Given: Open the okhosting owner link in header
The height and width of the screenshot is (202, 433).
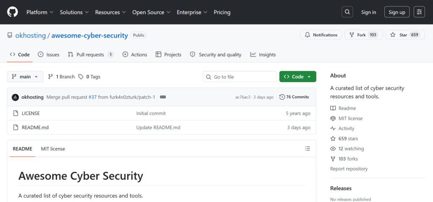Looking at the screenshot, I should click(30, 35).
